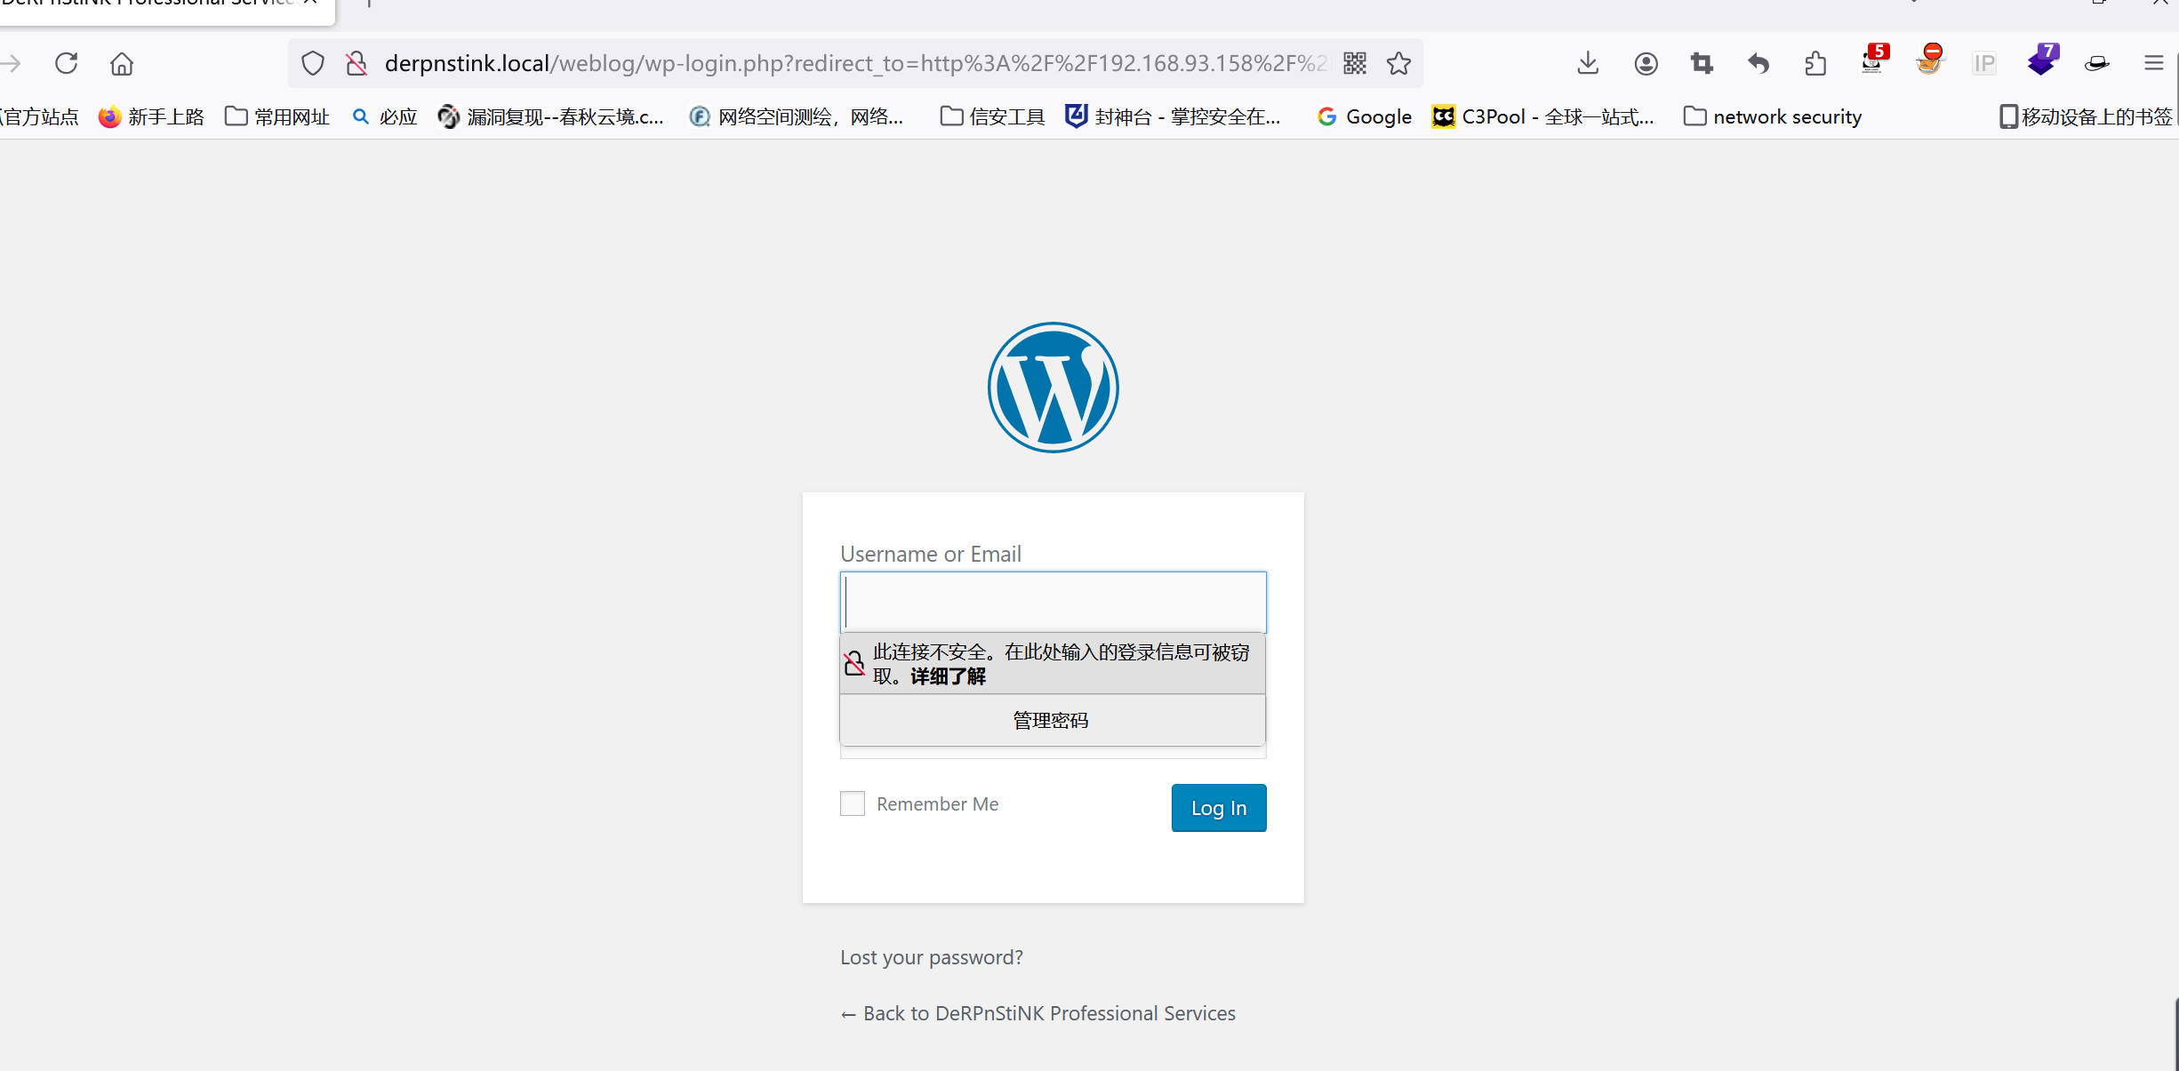Select 管理密码 in the autofill popup
Screen dimensions: 2179x1071
point(1053,720)
